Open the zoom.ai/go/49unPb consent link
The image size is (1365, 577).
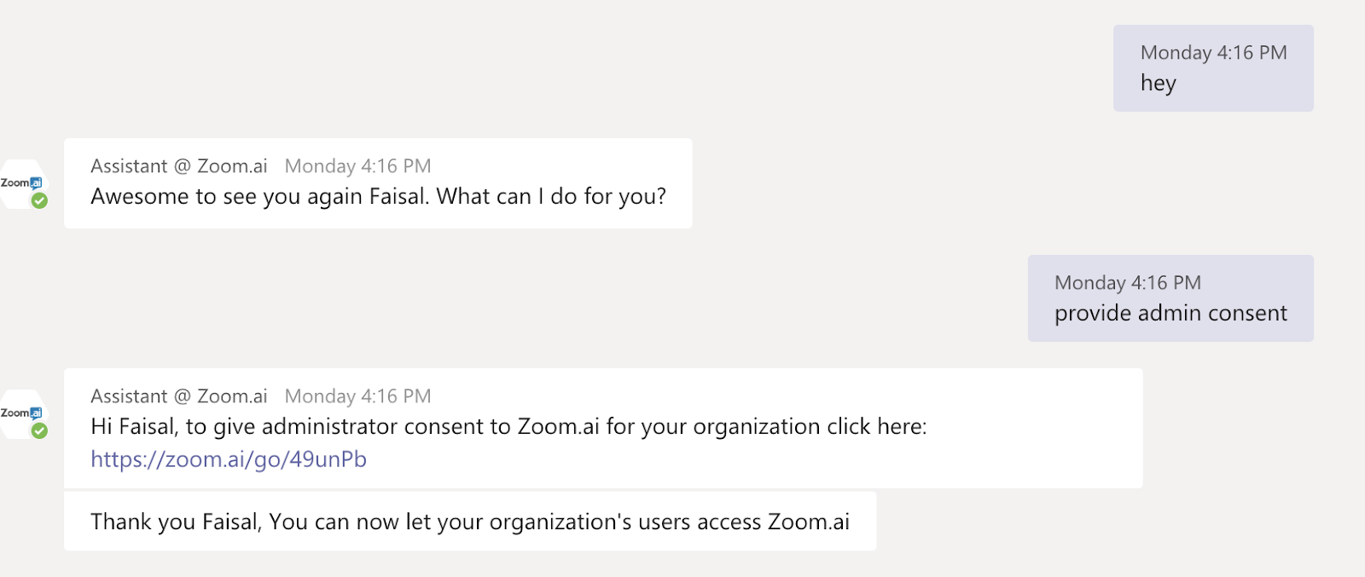click(x=229, y=459)
